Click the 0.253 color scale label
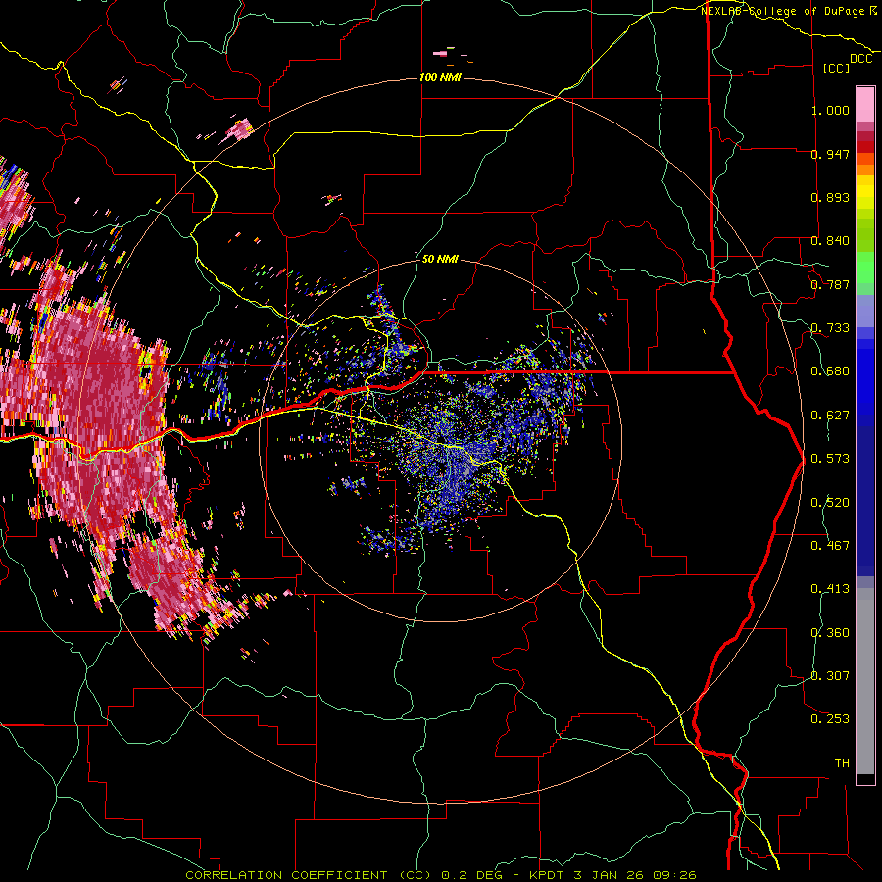This screenshot has width=882, height=882. pos(830,719)
